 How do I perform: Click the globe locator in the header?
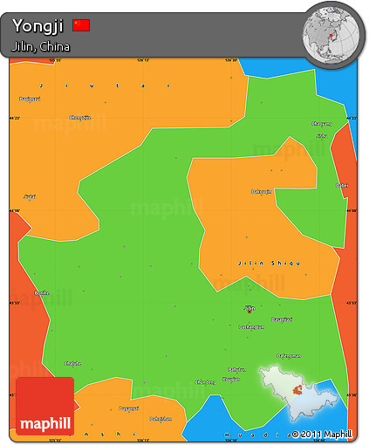click(x=331, y=35)
